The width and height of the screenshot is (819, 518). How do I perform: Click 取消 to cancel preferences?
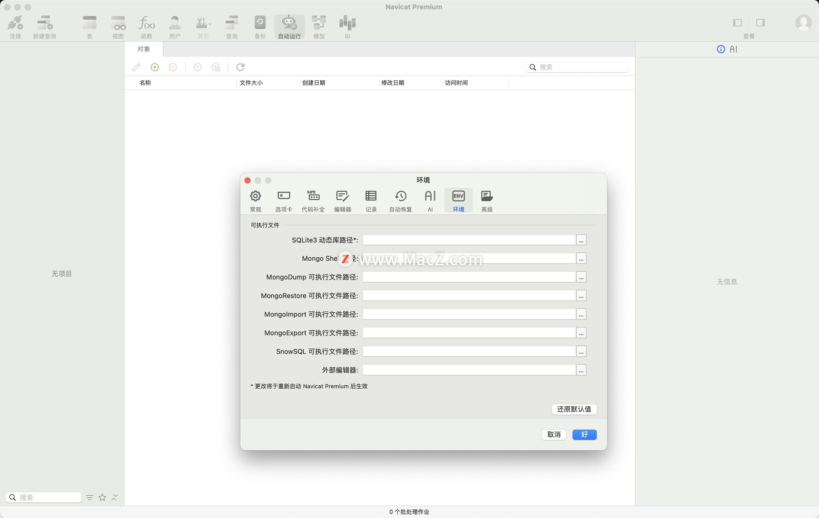coord(554,434)
